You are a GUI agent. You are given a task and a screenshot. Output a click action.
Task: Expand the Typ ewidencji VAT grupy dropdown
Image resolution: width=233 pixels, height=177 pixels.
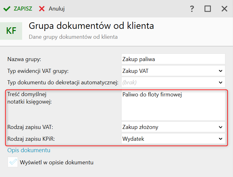coord(220,71)
